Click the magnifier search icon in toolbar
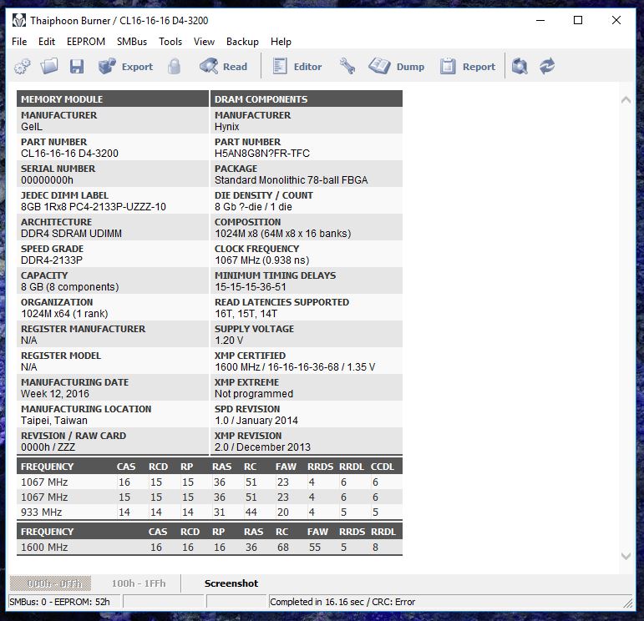This screenshot has width=644, height=621. coord(520,66)
